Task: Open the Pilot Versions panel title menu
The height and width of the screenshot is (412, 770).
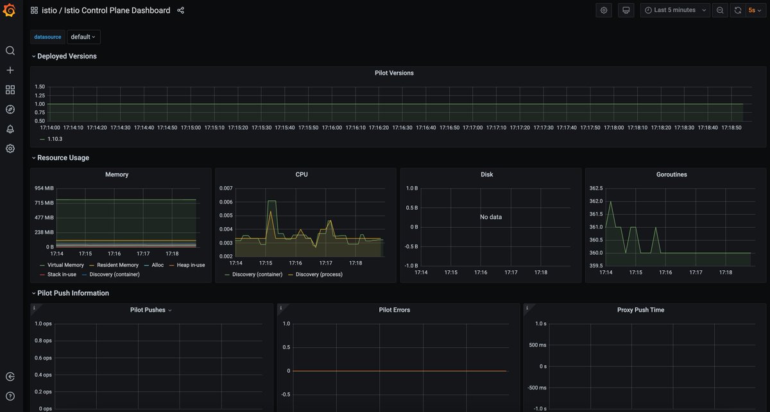Action: coord(394,73)
